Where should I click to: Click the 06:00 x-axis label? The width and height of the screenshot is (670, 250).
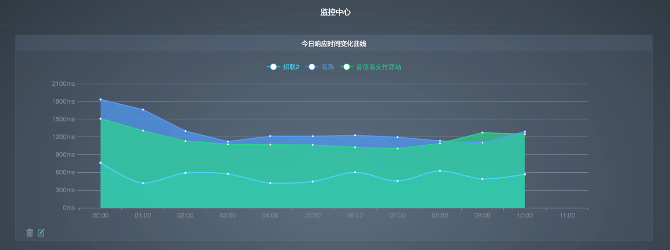(x=355, y=215)
